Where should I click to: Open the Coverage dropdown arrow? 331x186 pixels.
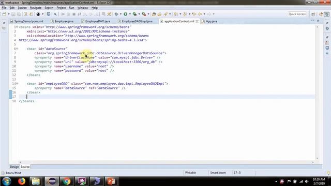[x=139, y=14]
